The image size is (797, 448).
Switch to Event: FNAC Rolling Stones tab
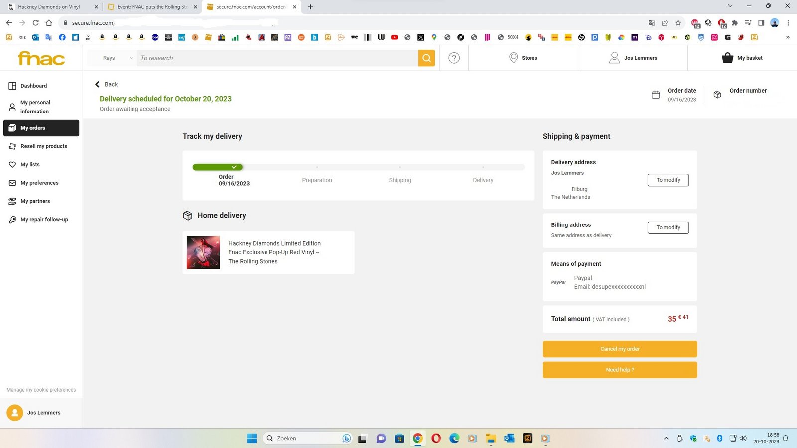point(152,7)
